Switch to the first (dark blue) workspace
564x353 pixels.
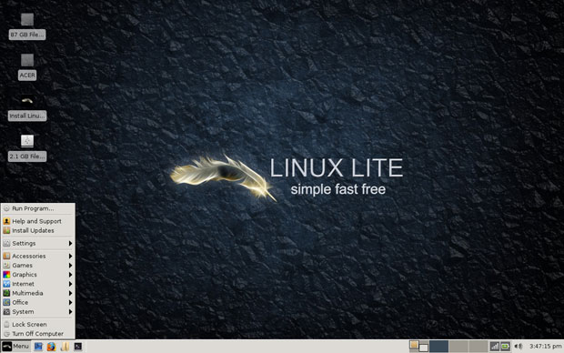438,346
